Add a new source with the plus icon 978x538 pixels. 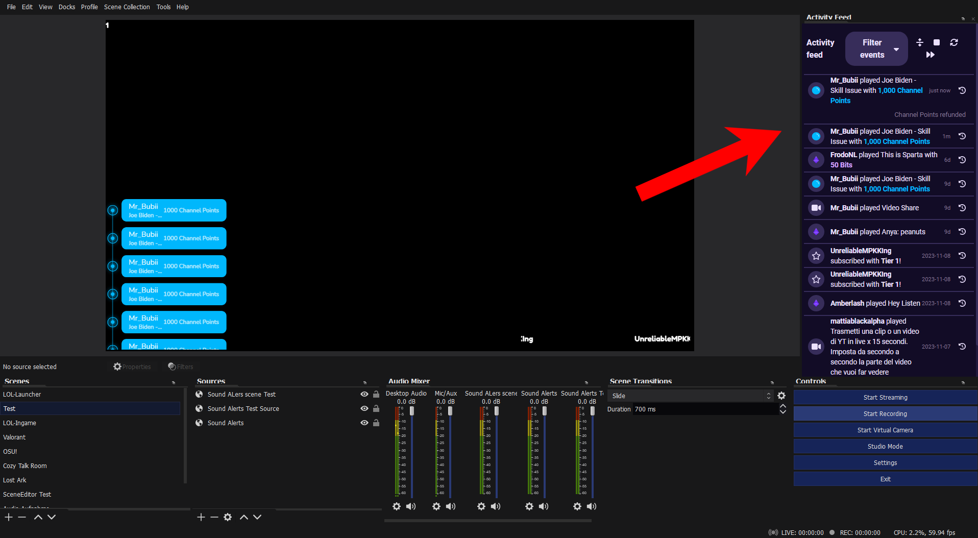click(x=201, y=517)
